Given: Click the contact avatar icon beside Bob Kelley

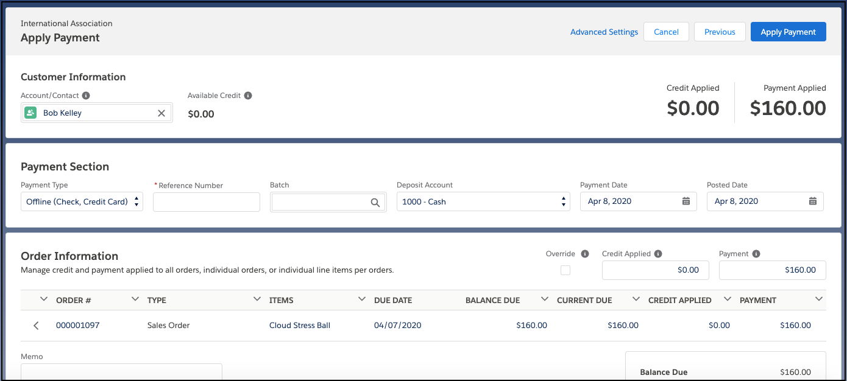Looking at the screenshot, I should click(30, 113).
